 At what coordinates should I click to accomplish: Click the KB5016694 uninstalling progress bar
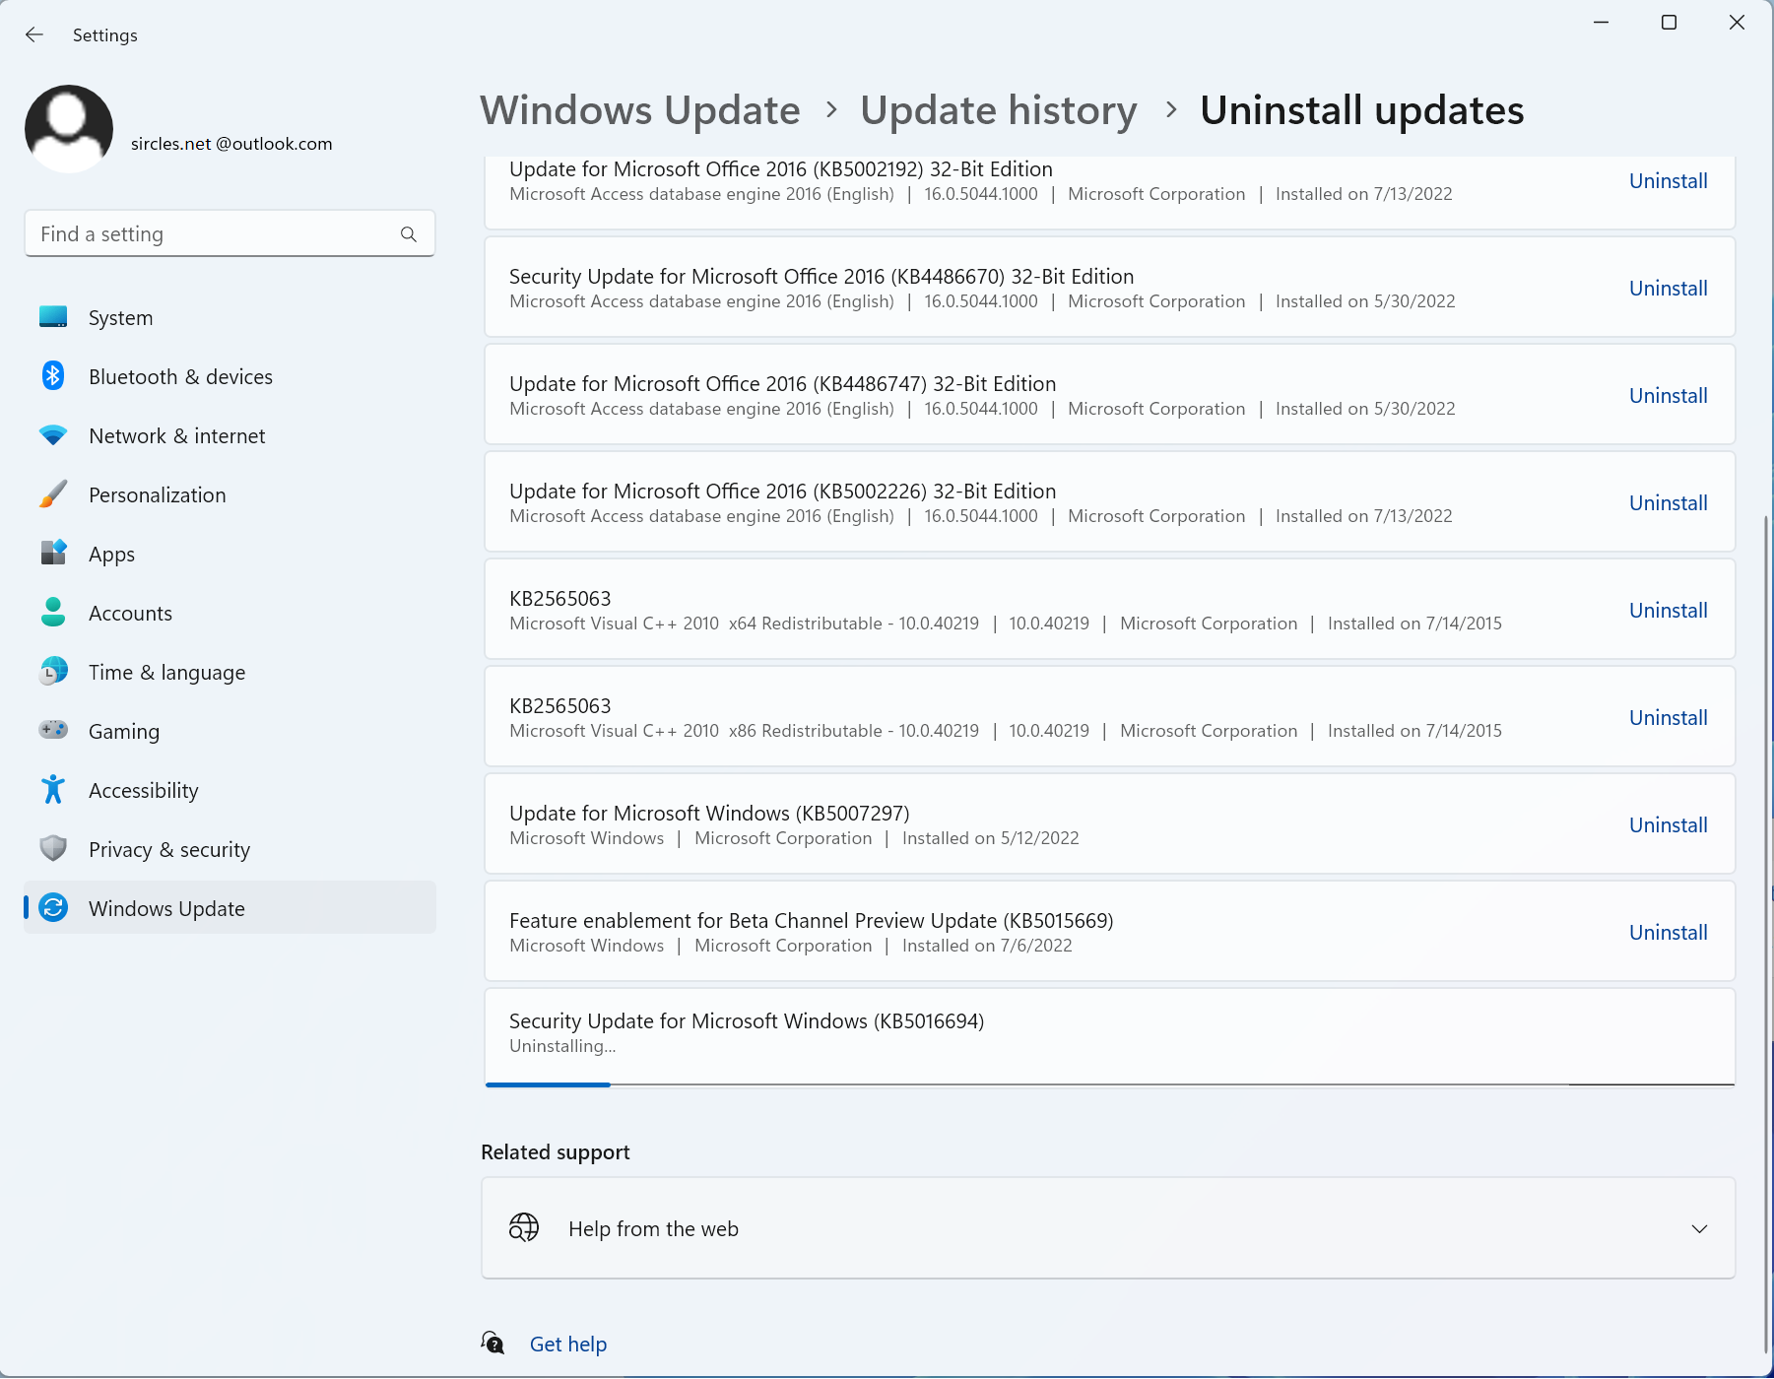click(x=1109, y=1084)
